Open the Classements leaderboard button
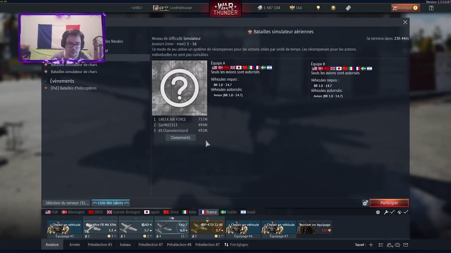 click(180, 138)
